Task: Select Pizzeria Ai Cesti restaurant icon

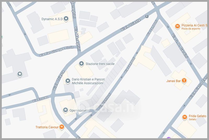Action: coord(177,26)
